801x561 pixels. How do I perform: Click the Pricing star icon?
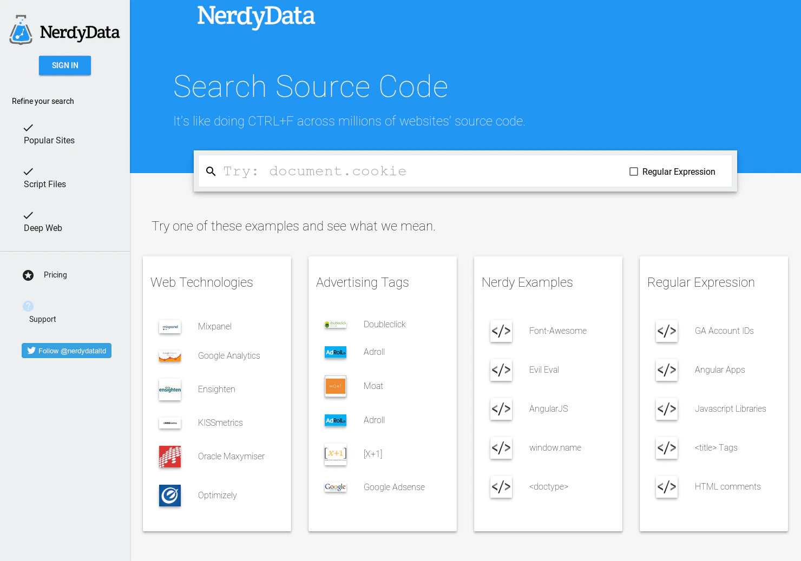[x=28, y=275]
